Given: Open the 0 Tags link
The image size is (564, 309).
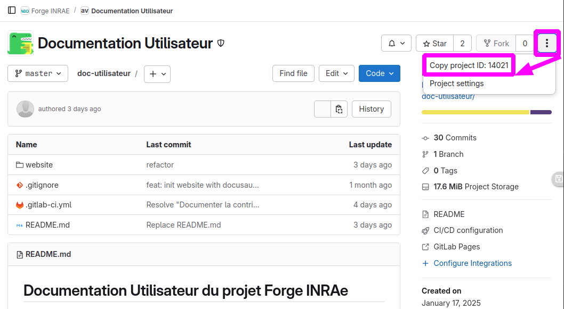Looking at the screenshot, I should coord(445,171).
